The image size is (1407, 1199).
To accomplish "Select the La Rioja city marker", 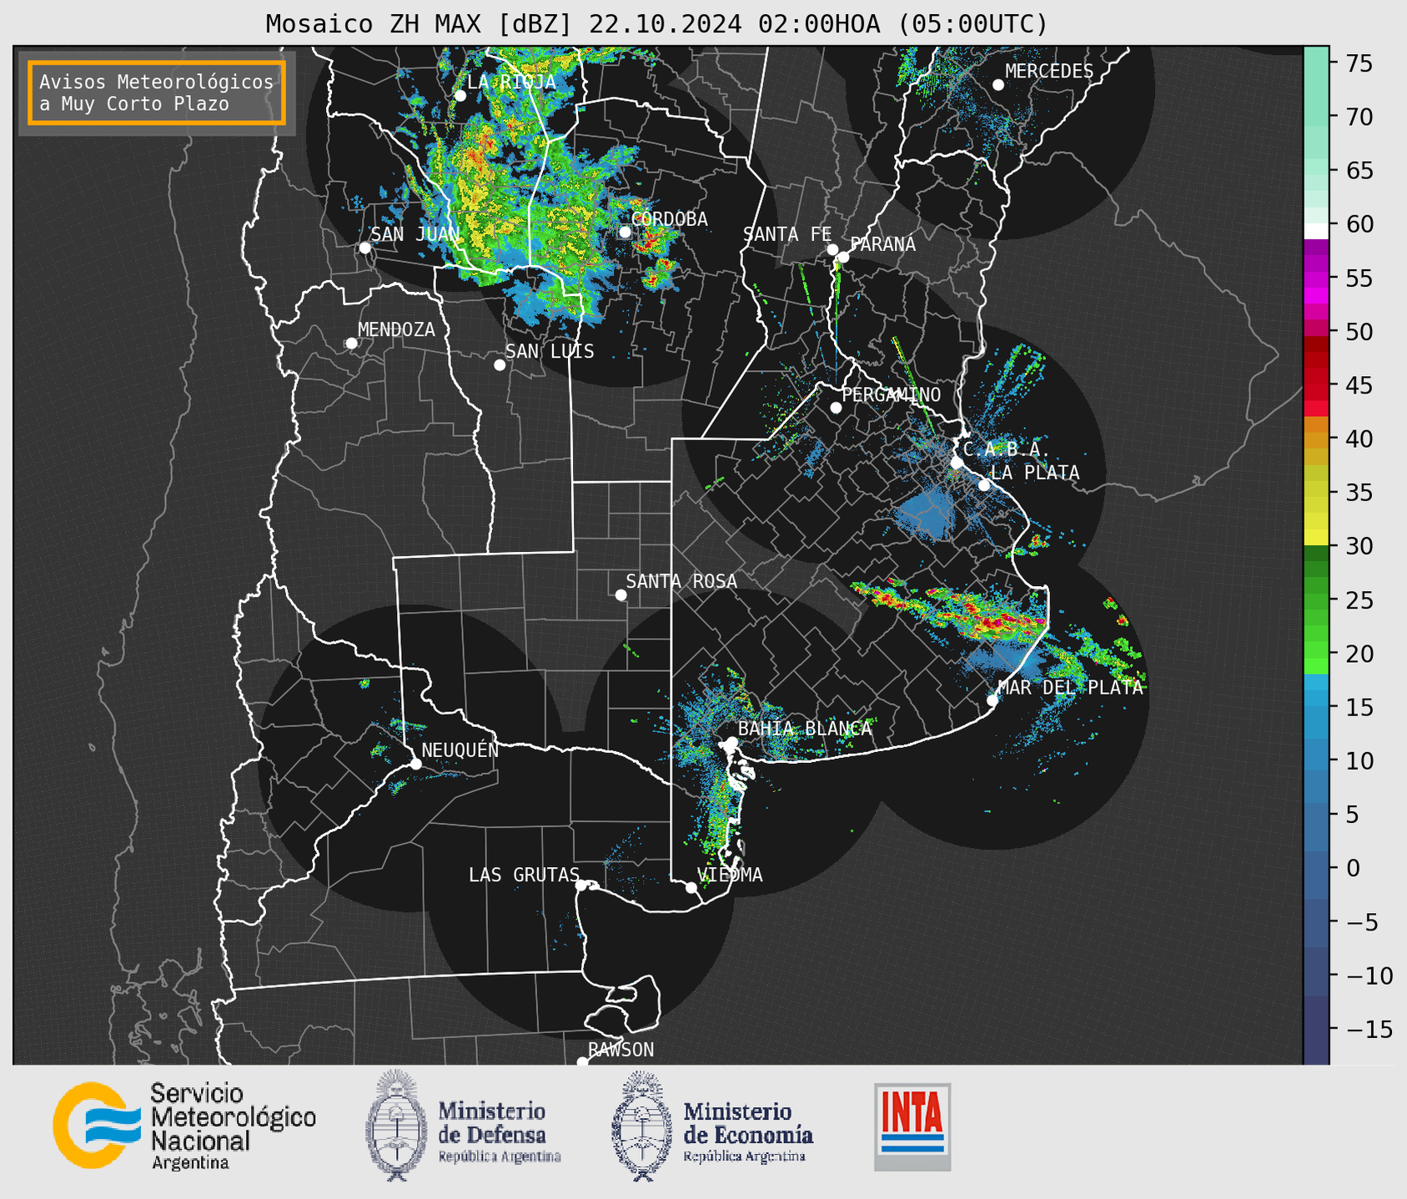I will [460, 96].
